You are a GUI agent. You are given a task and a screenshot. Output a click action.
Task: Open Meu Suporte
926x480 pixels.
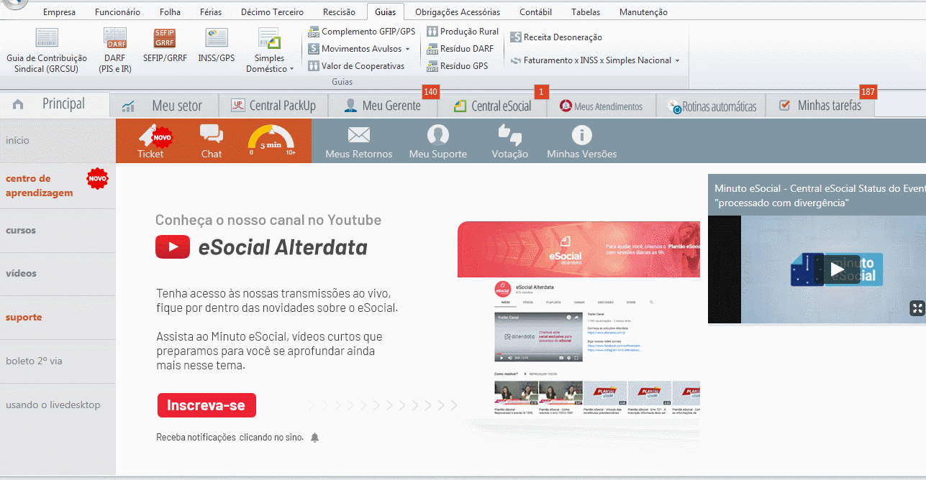437,142
